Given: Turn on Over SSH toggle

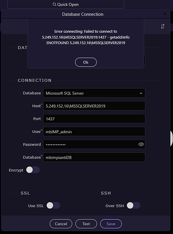Looking at the screenshot, I should tap(133, 205).
